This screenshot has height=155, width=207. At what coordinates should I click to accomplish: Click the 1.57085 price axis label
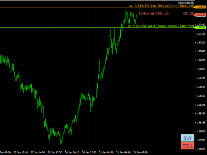pyautogui.click(x=201, y=51)
